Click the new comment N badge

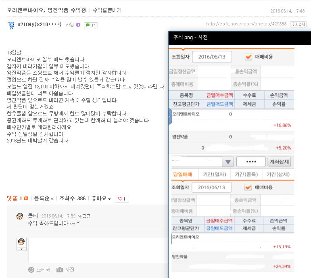click(26, 198)
